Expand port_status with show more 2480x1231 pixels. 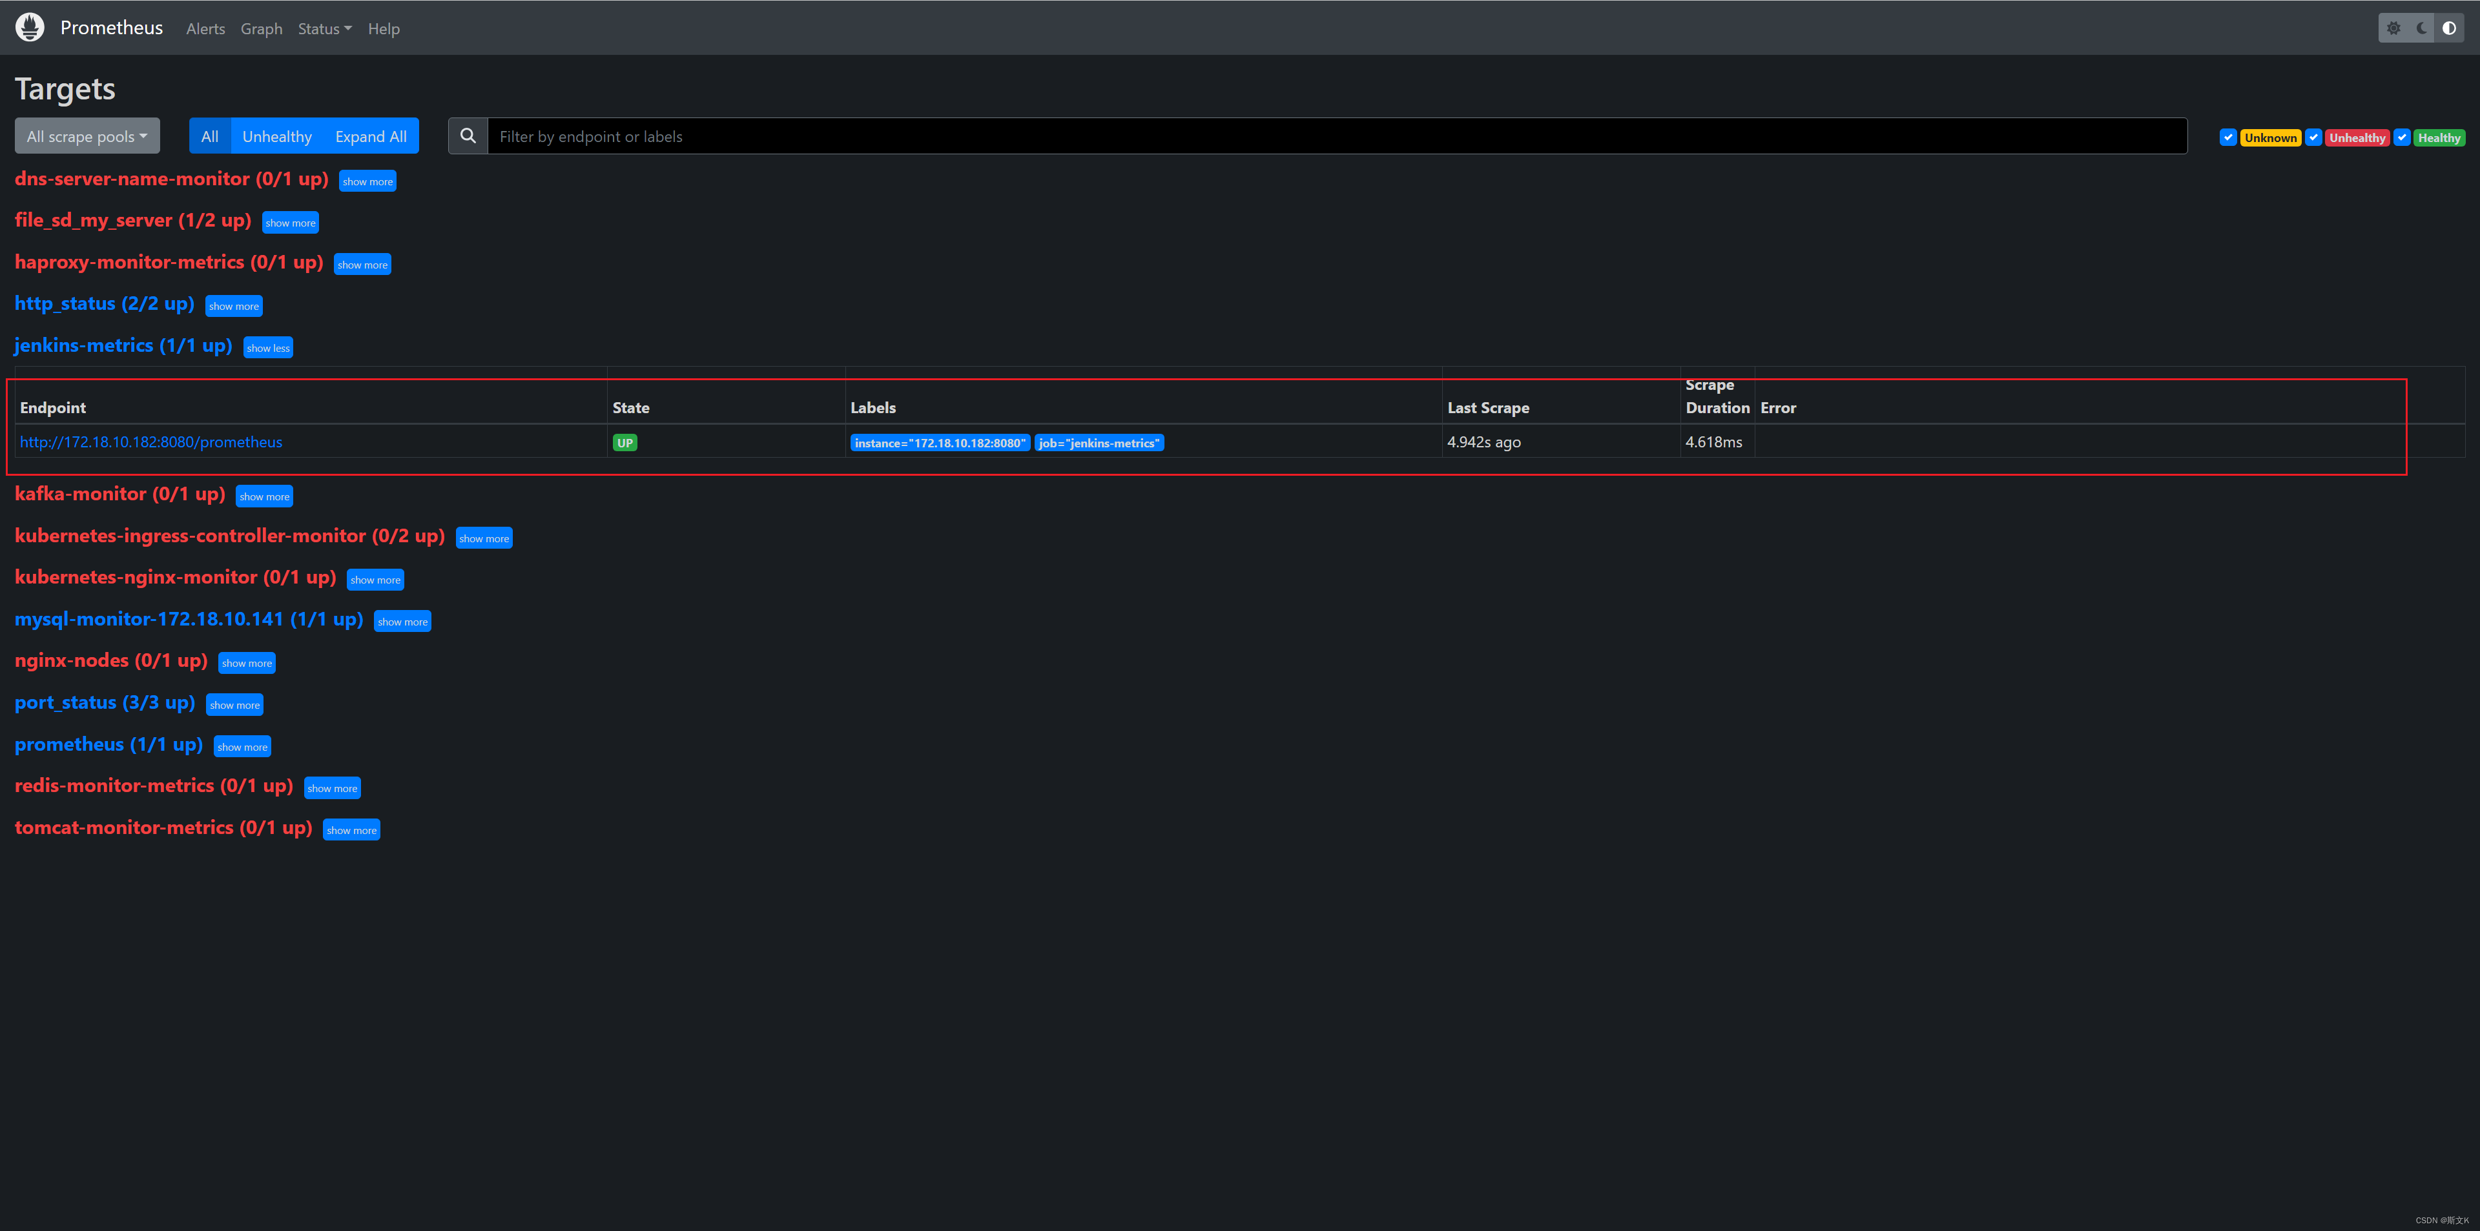click(235, 704)
